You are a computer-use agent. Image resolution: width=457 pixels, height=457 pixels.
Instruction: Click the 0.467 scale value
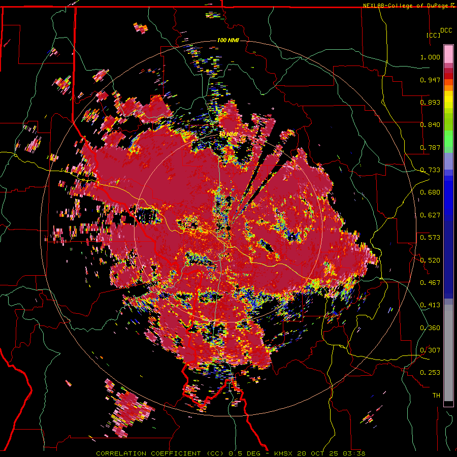(430, 282)
